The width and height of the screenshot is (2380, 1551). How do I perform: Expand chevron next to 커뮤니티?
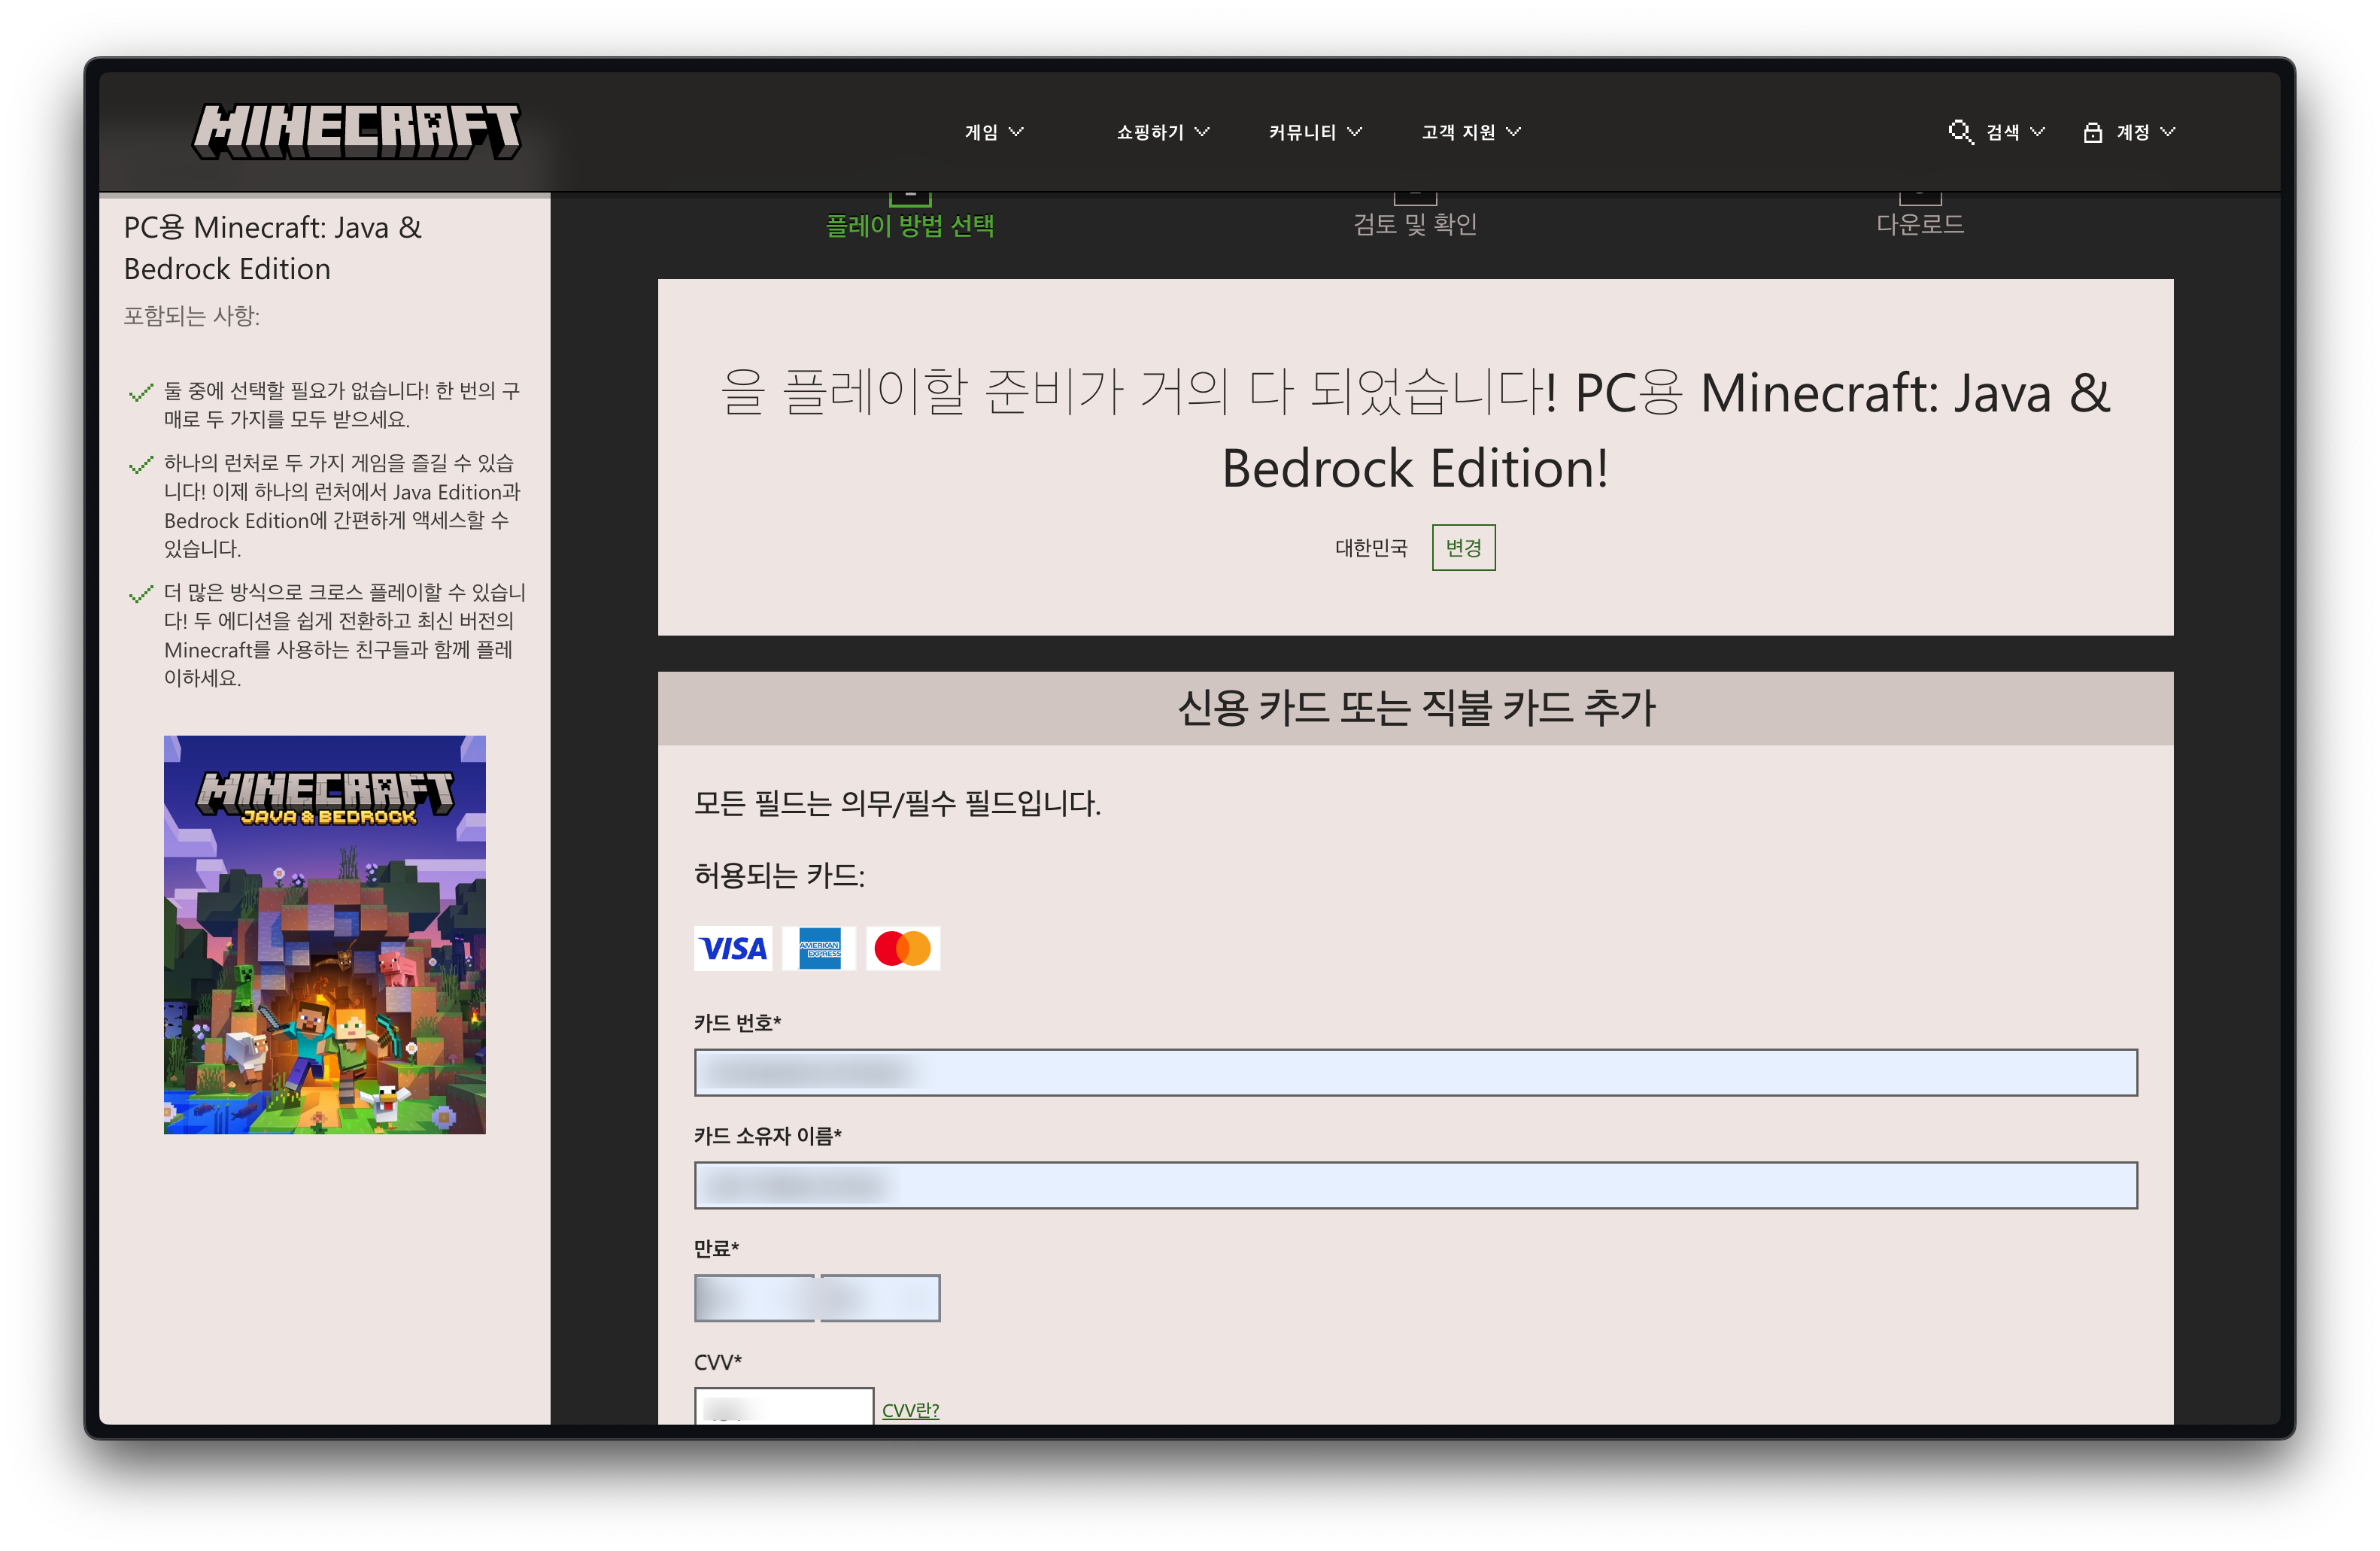pyautogui.click(x=1354, y=132)
